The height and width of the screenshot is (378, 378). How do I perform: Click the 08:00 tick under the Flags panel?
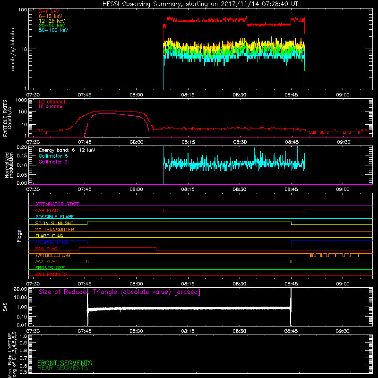pyautogui.click(x=136, y=284)
